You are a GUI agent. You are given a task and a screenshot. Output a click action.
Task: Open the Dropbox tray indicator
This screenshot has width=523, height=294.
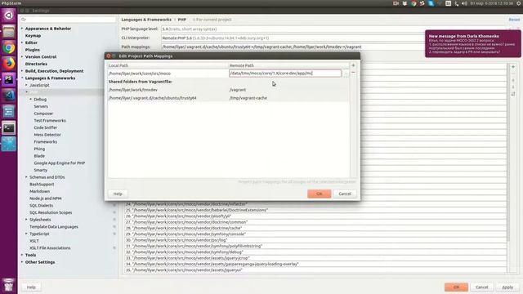click(405, 3)
